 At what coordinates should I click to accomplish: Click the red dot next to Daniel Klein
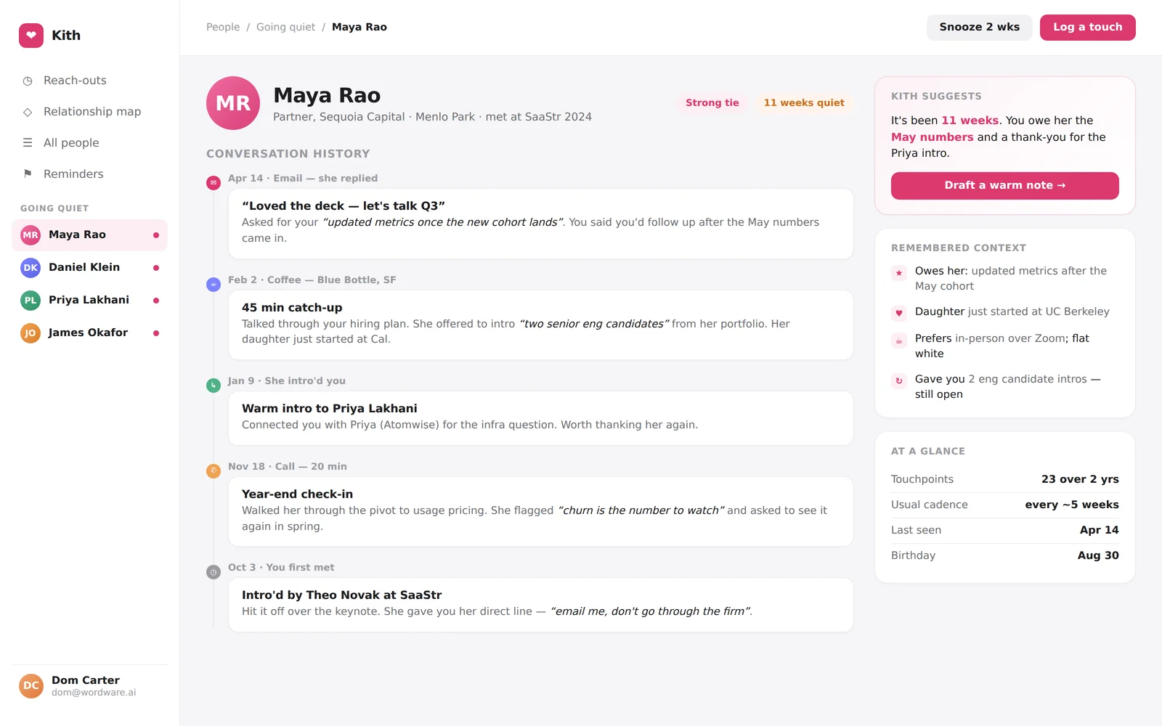point(156,268)
